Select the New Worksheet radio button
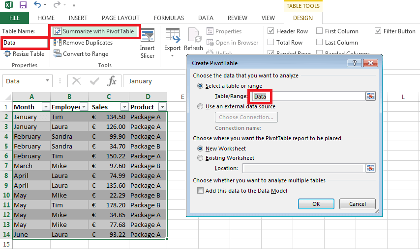 [200, 149]
